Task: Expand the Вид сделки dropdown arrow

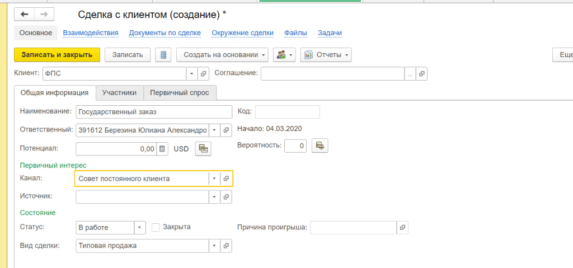Action: 214,246
